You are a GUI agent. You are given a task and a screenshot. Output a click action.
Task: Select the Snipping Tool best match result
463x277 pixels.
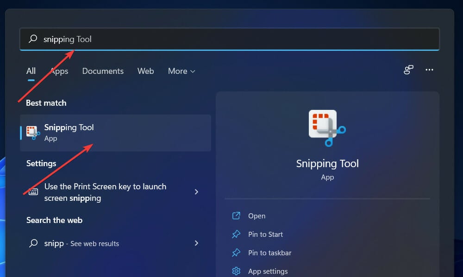click(115, 133)
